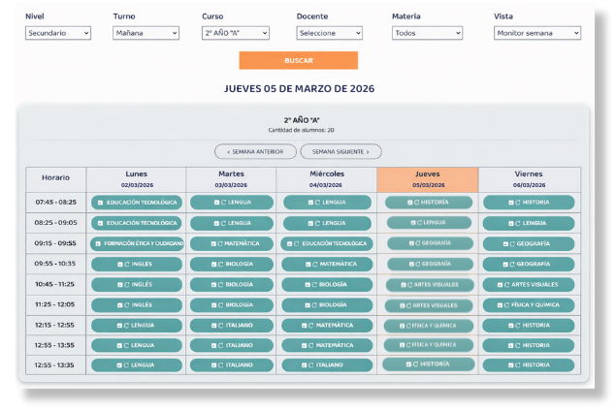Image resolution: width=616 pixels, height=410 pixels.
Task: Click the refresh icon on Tuesday's Matemática class
Action: coord(220,243)
